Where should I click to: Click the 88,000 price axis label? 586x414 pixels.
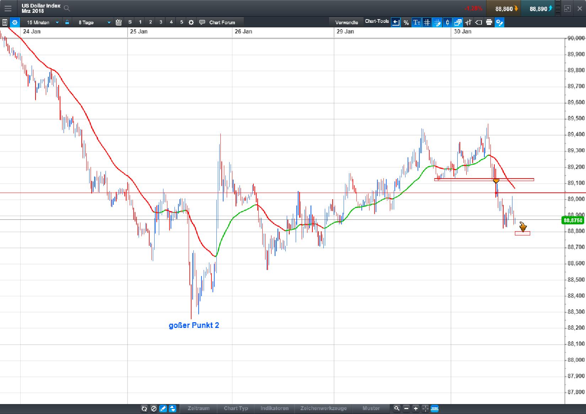tap(576, 360)
